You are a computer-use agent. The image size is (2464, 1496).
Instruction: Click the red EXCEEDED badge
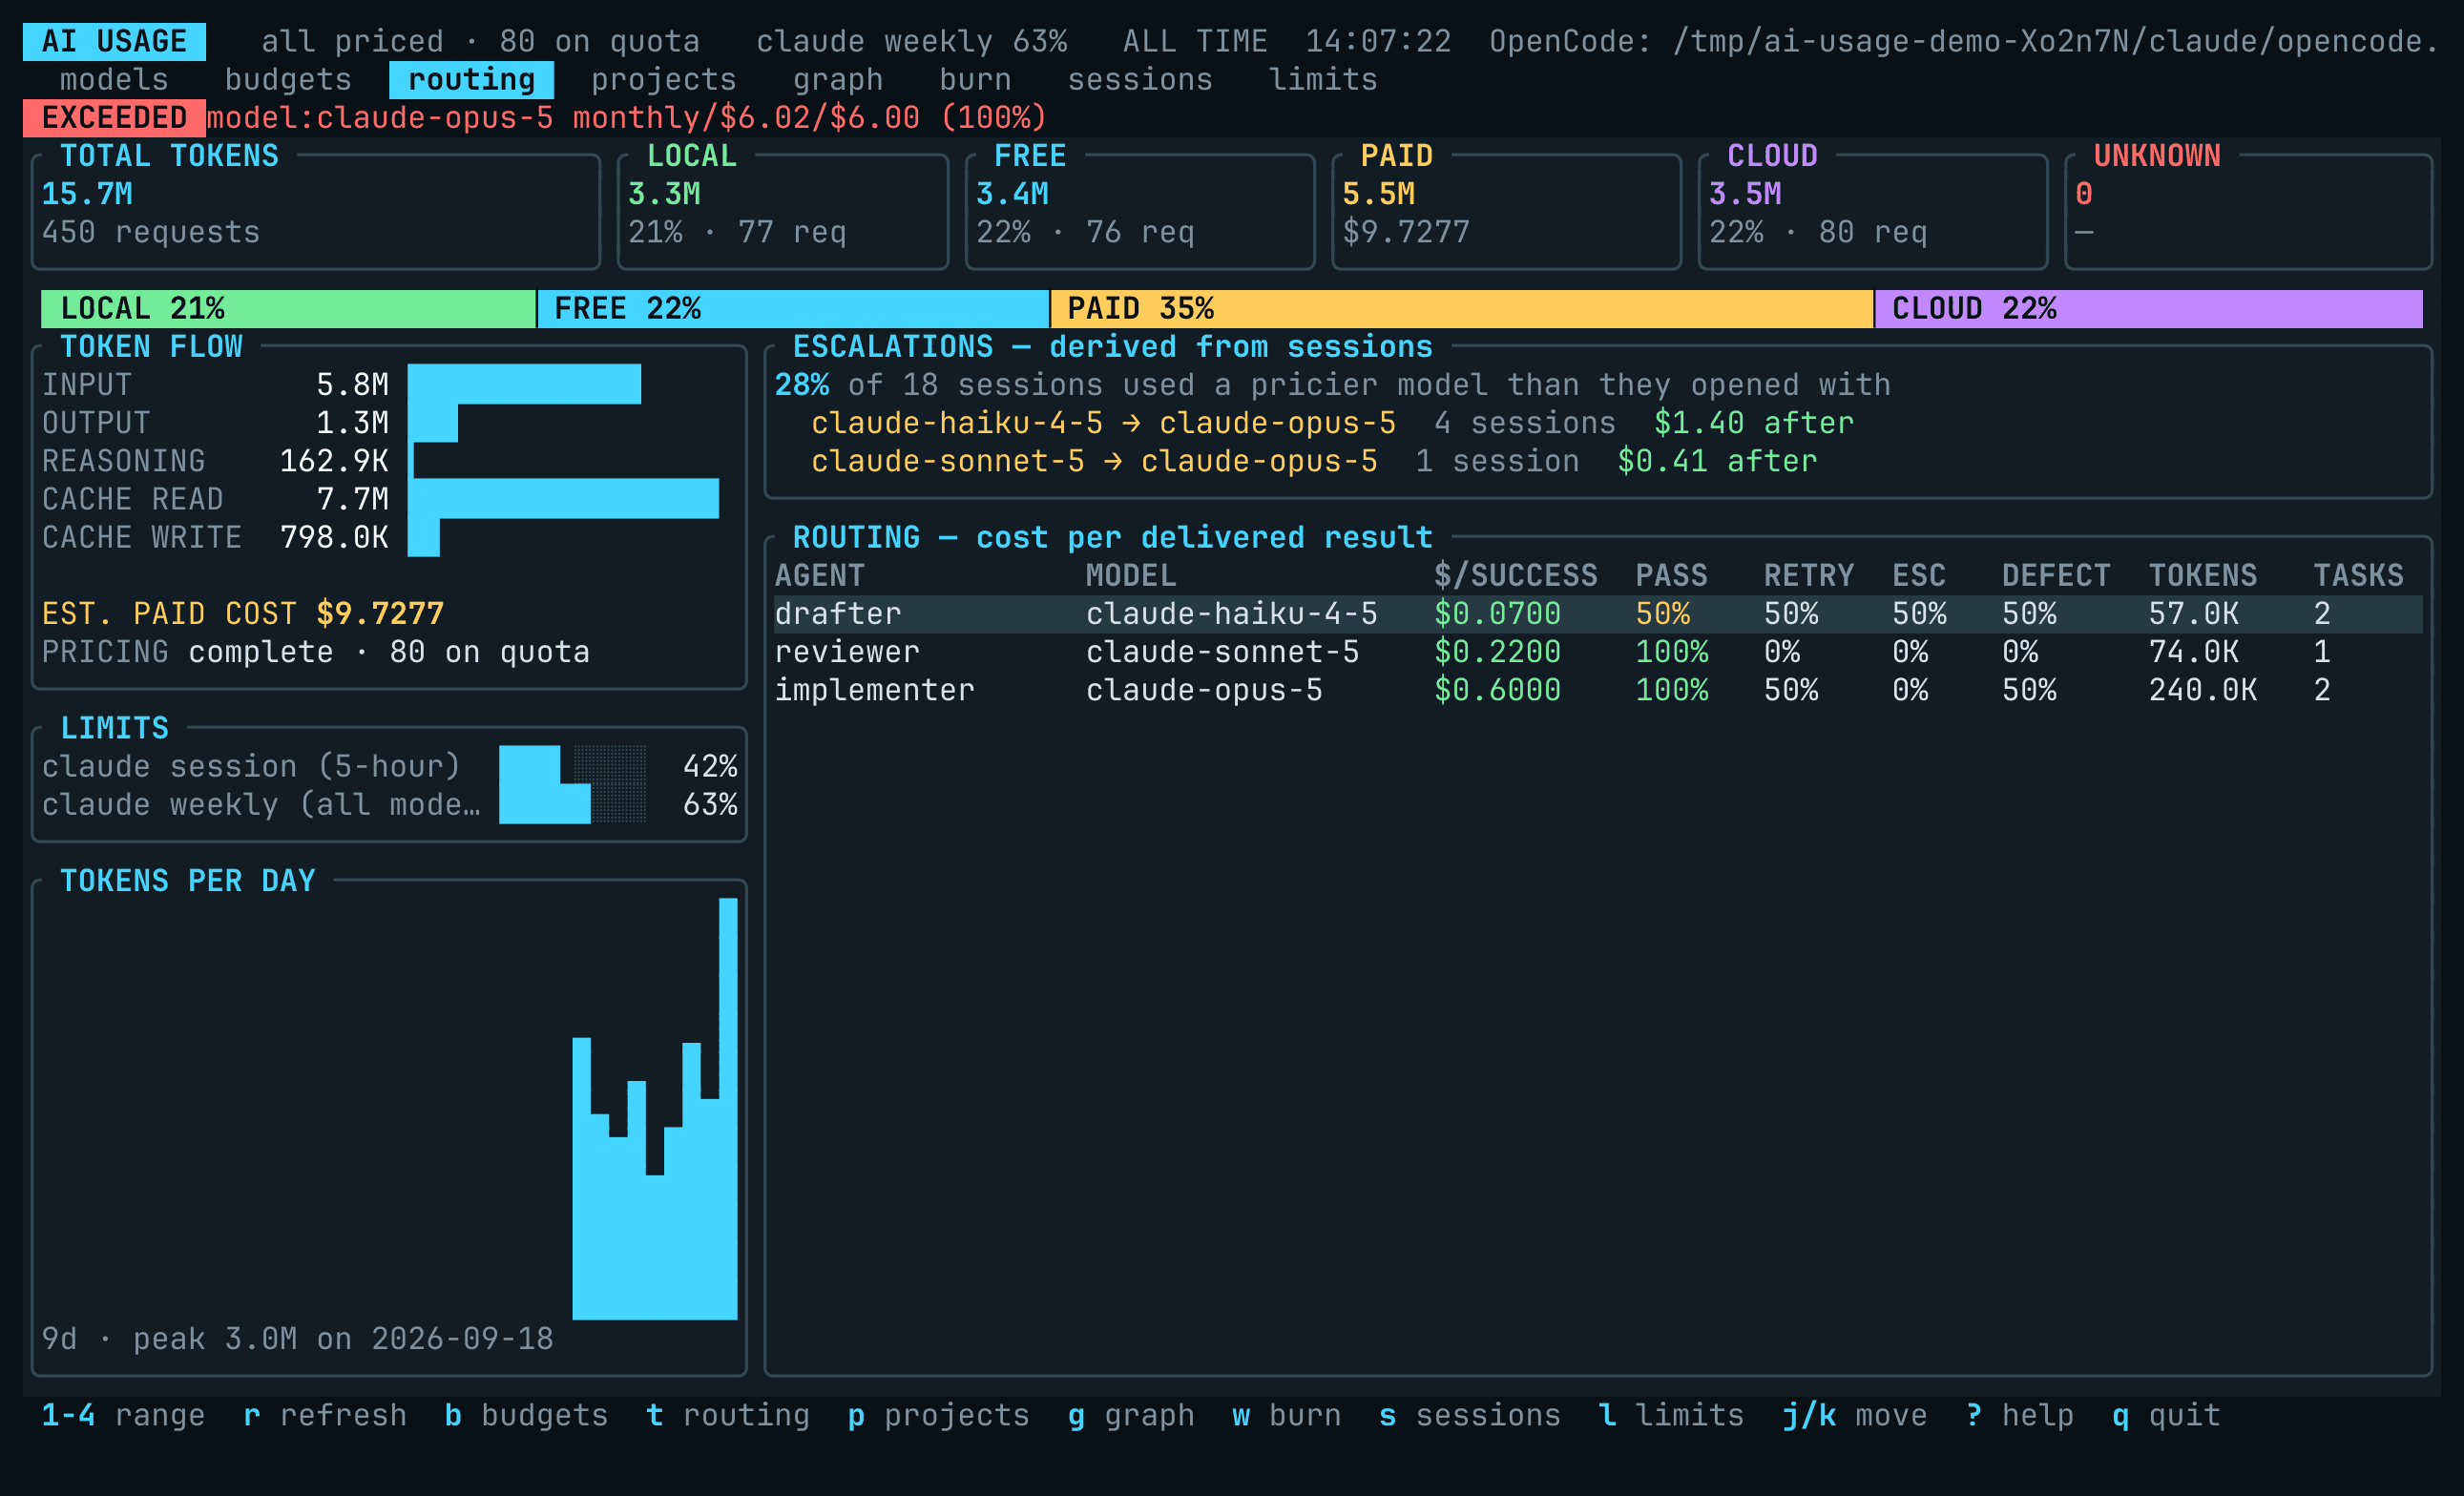(114, 118)
